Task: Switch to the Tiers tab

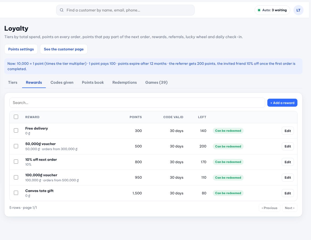Action: pos(13,82)
